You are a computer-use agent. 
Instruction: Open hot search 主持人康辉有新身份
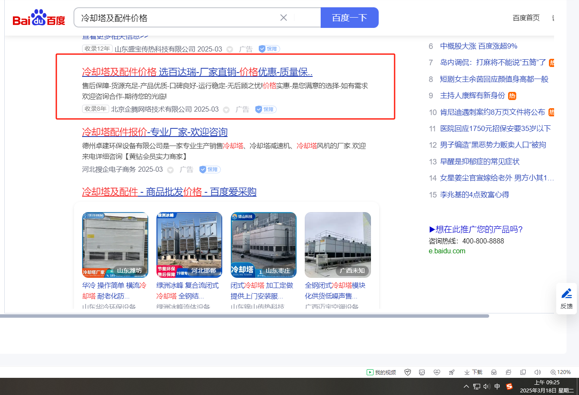click(x=472, y=95)
